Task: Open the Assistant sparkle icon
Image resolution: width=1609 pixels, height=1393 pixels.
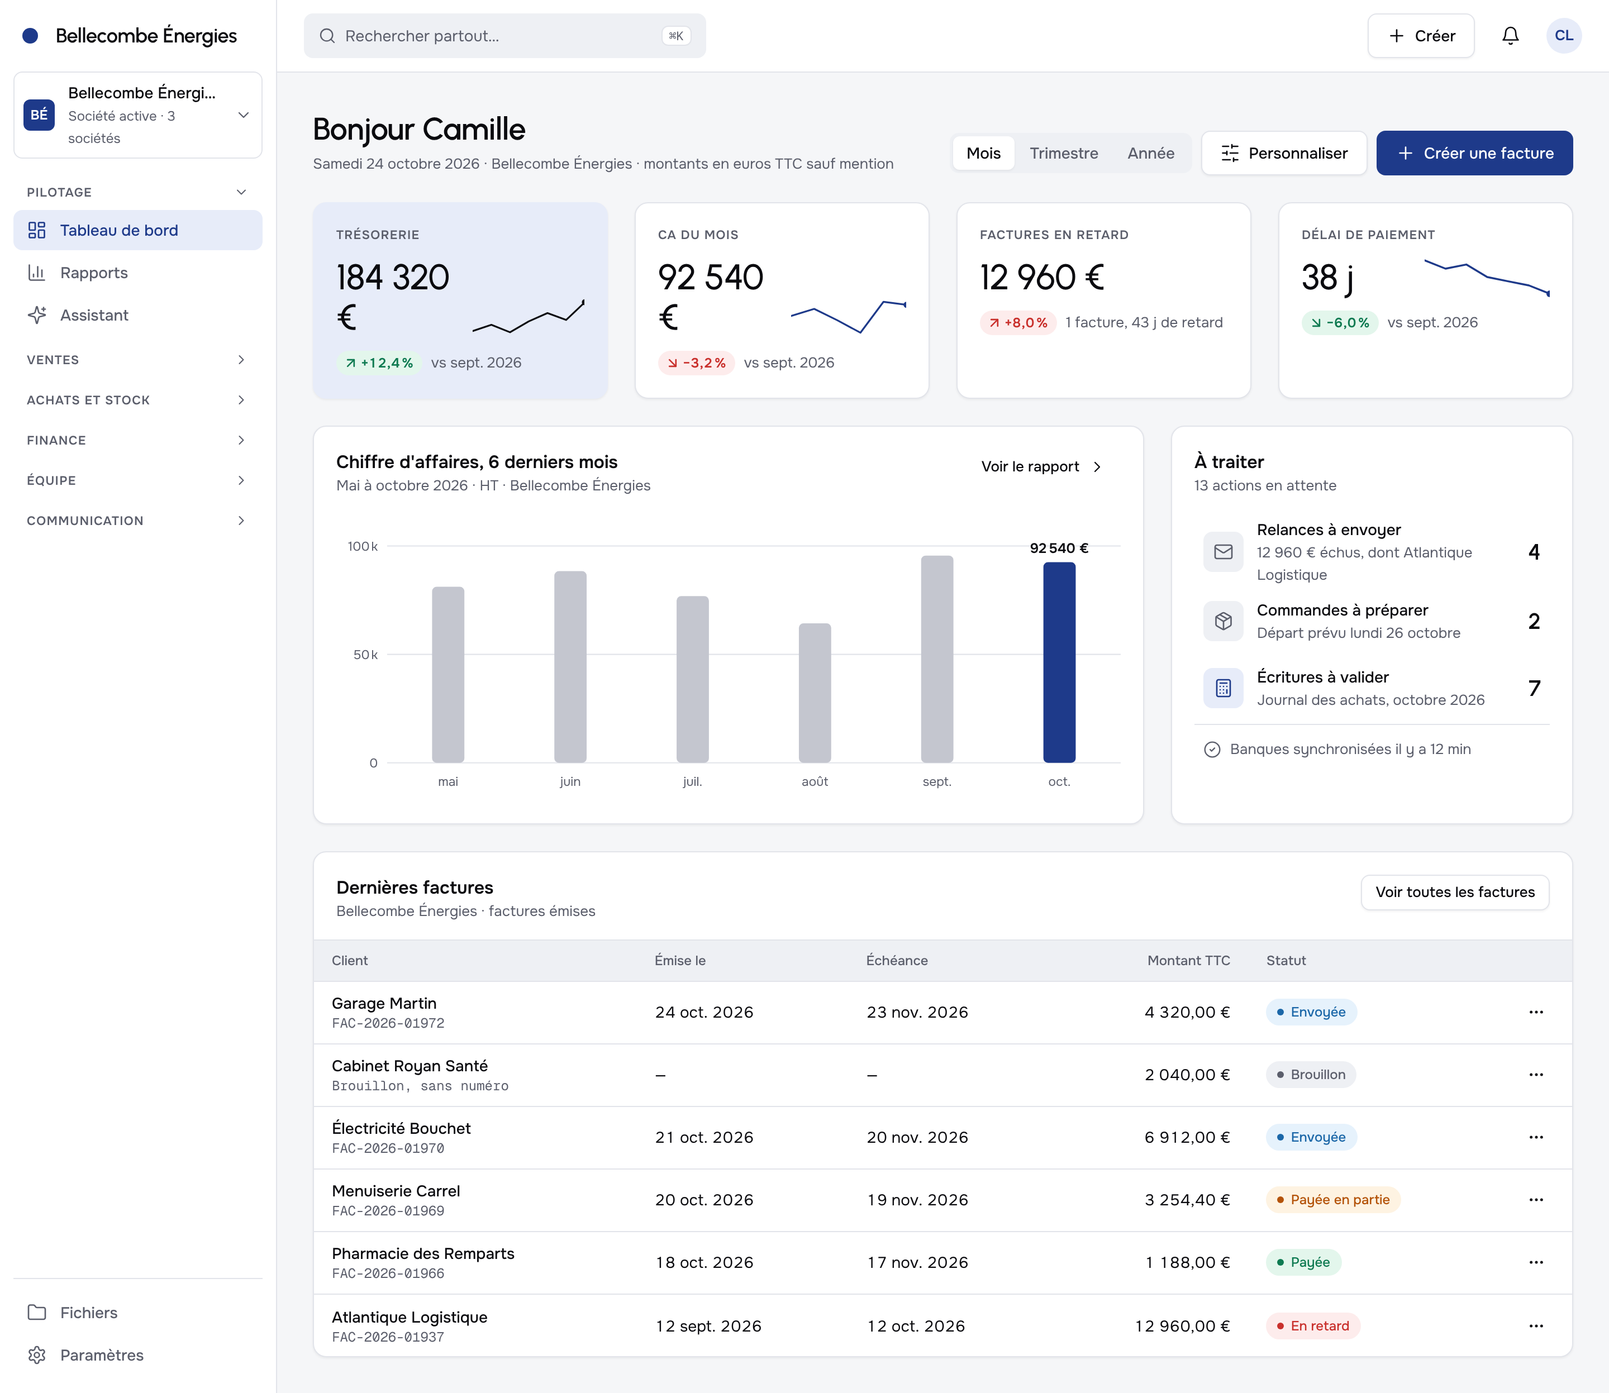Action: tap(36, 315)
